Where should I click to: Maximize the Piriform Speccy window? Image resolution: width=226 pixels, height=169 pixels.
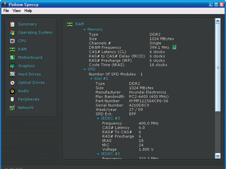click(216, 5)
